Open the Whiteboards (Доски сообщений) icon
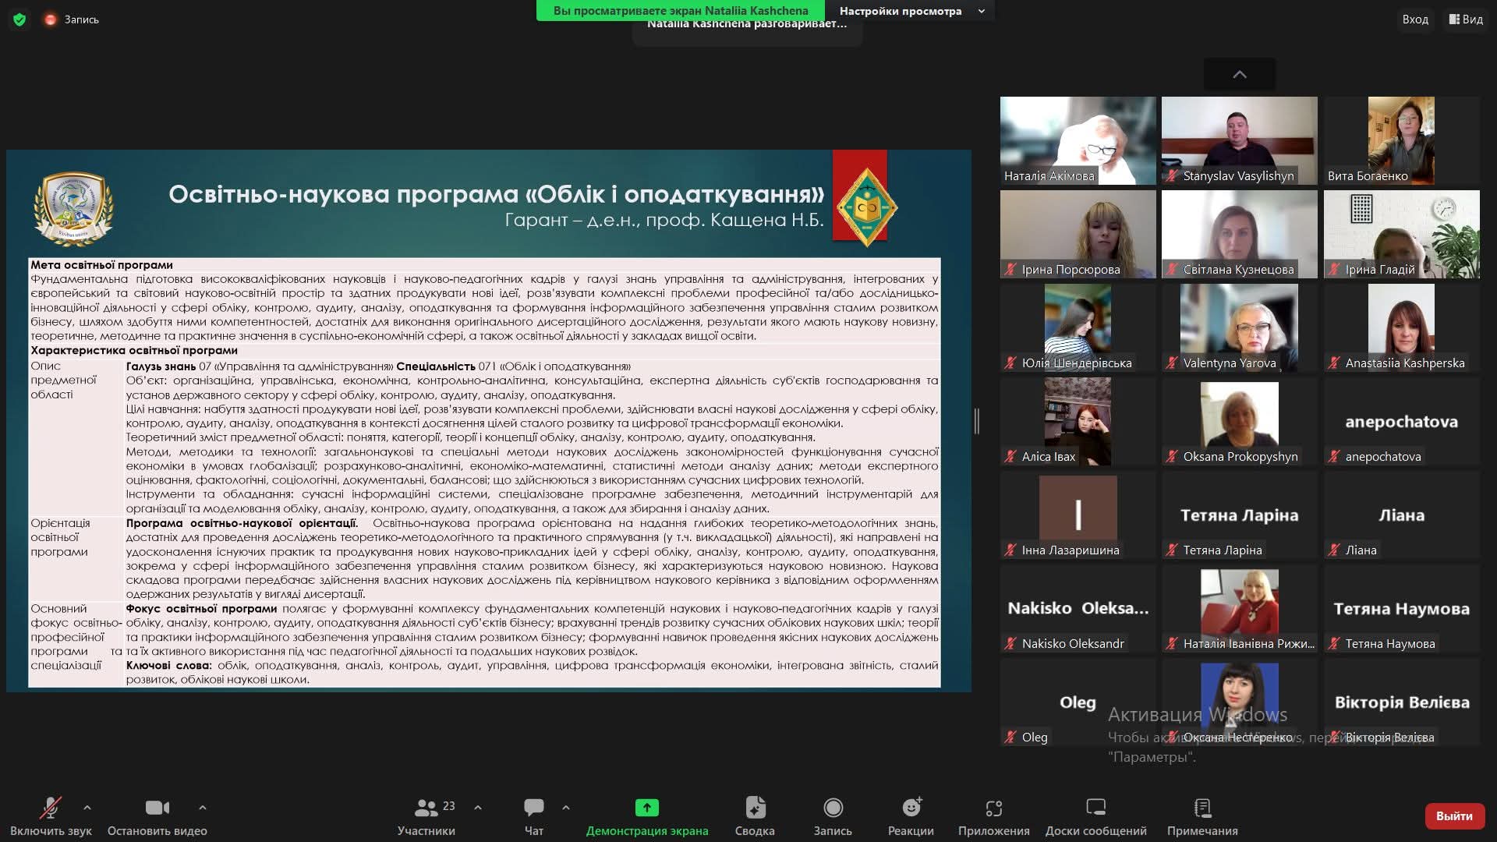This screenshot has width=1497, height=842. click(1095, 808)
